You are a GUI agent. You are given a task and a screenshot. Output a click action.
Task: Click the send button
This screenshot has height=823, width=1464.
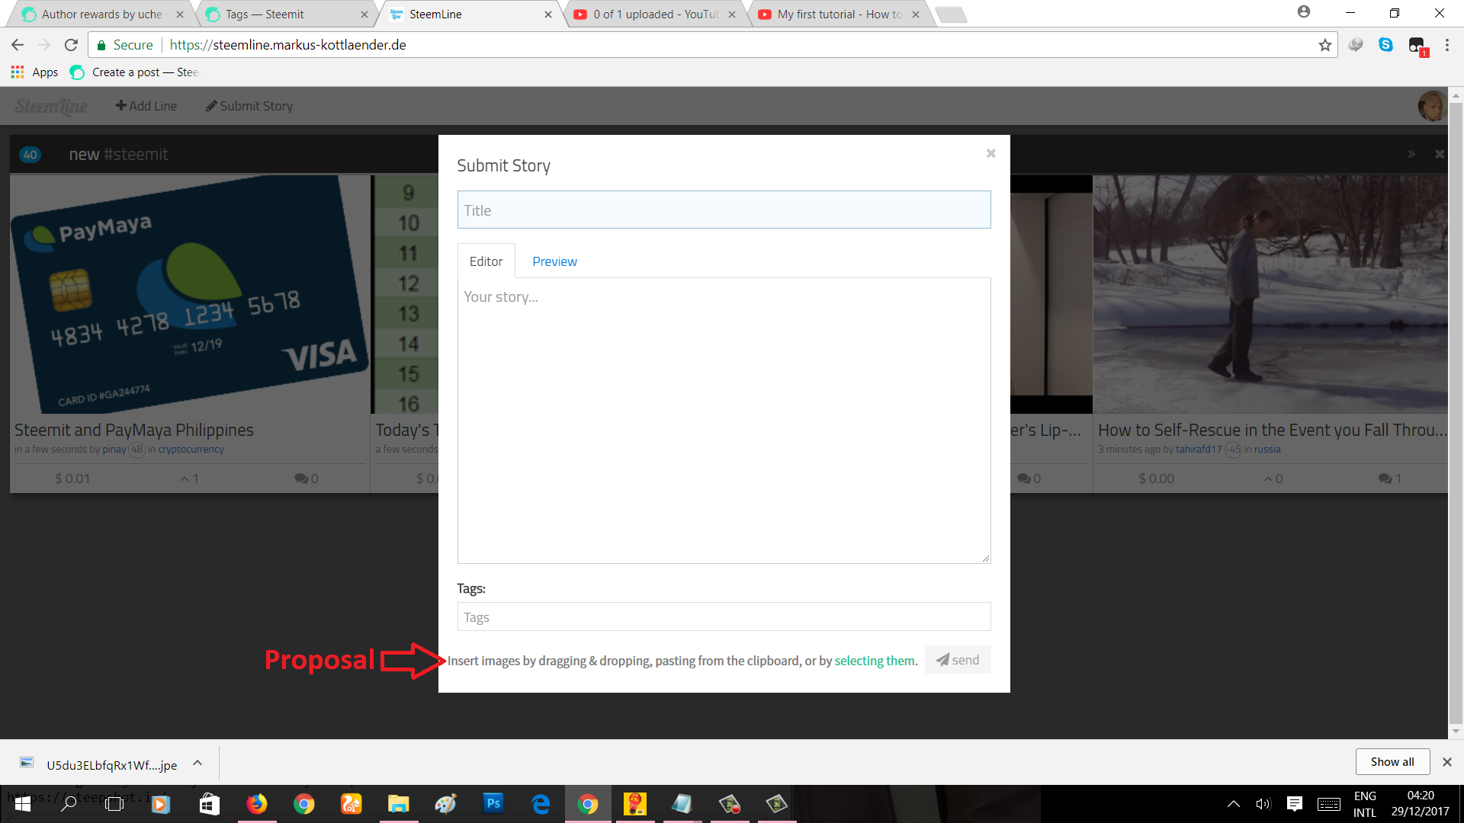(x=958, y=659)
